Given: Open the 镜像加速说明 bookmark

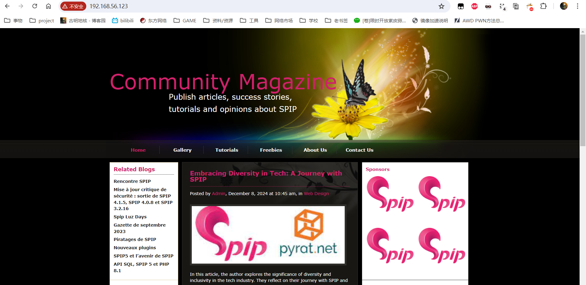Looking at the screenshot, I should pyautogui.click(x=430, y=20).
